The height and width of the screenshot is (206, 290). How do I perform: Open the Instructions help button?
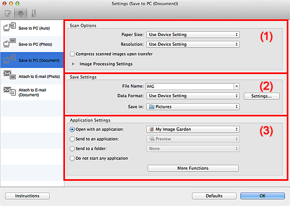click(x=27, y=196)
